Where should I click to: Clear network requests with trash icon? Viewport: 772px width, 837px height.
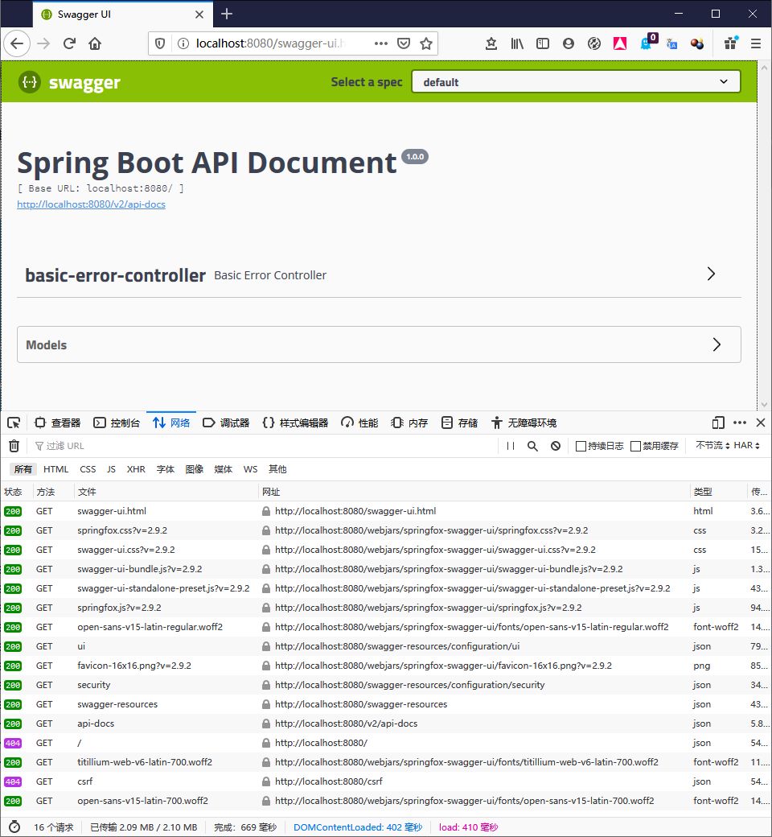click(14, 446)
